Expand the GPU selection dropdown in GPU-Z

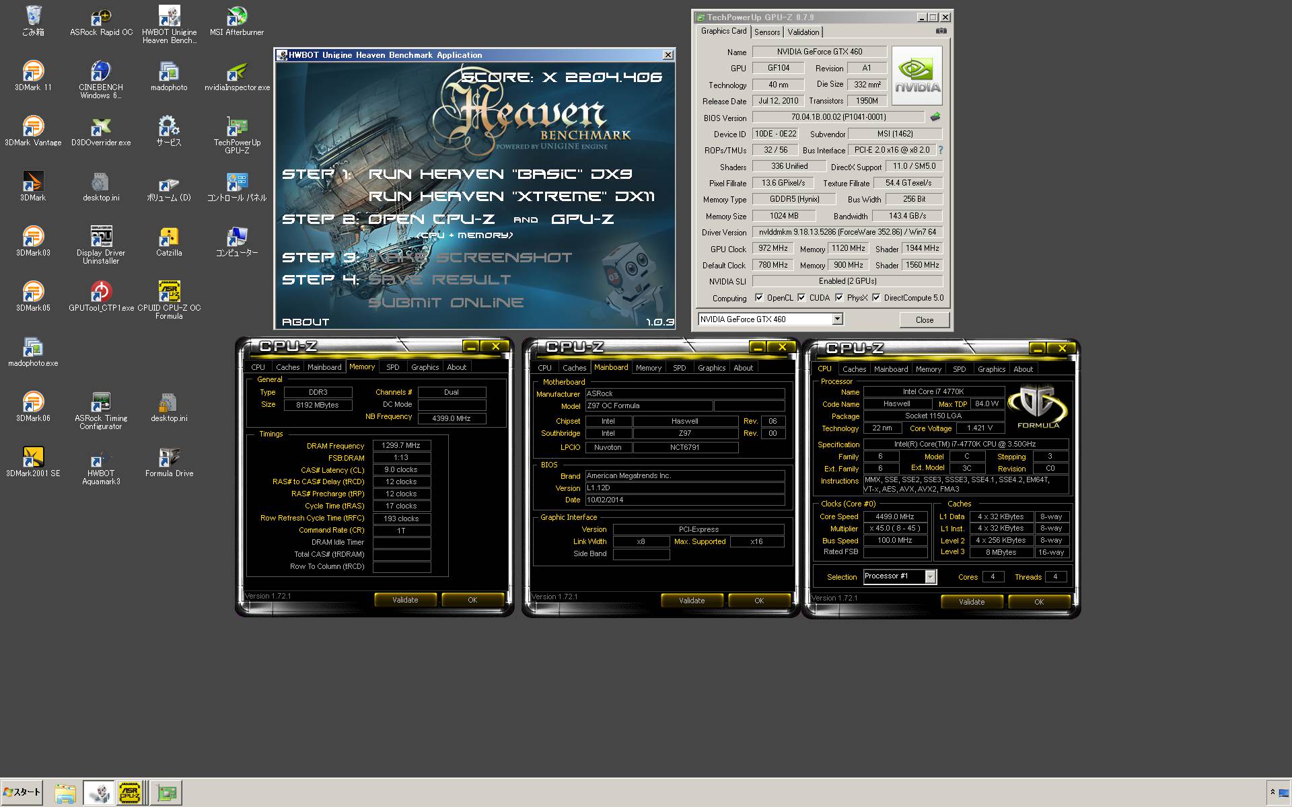(x=837, y=319)
